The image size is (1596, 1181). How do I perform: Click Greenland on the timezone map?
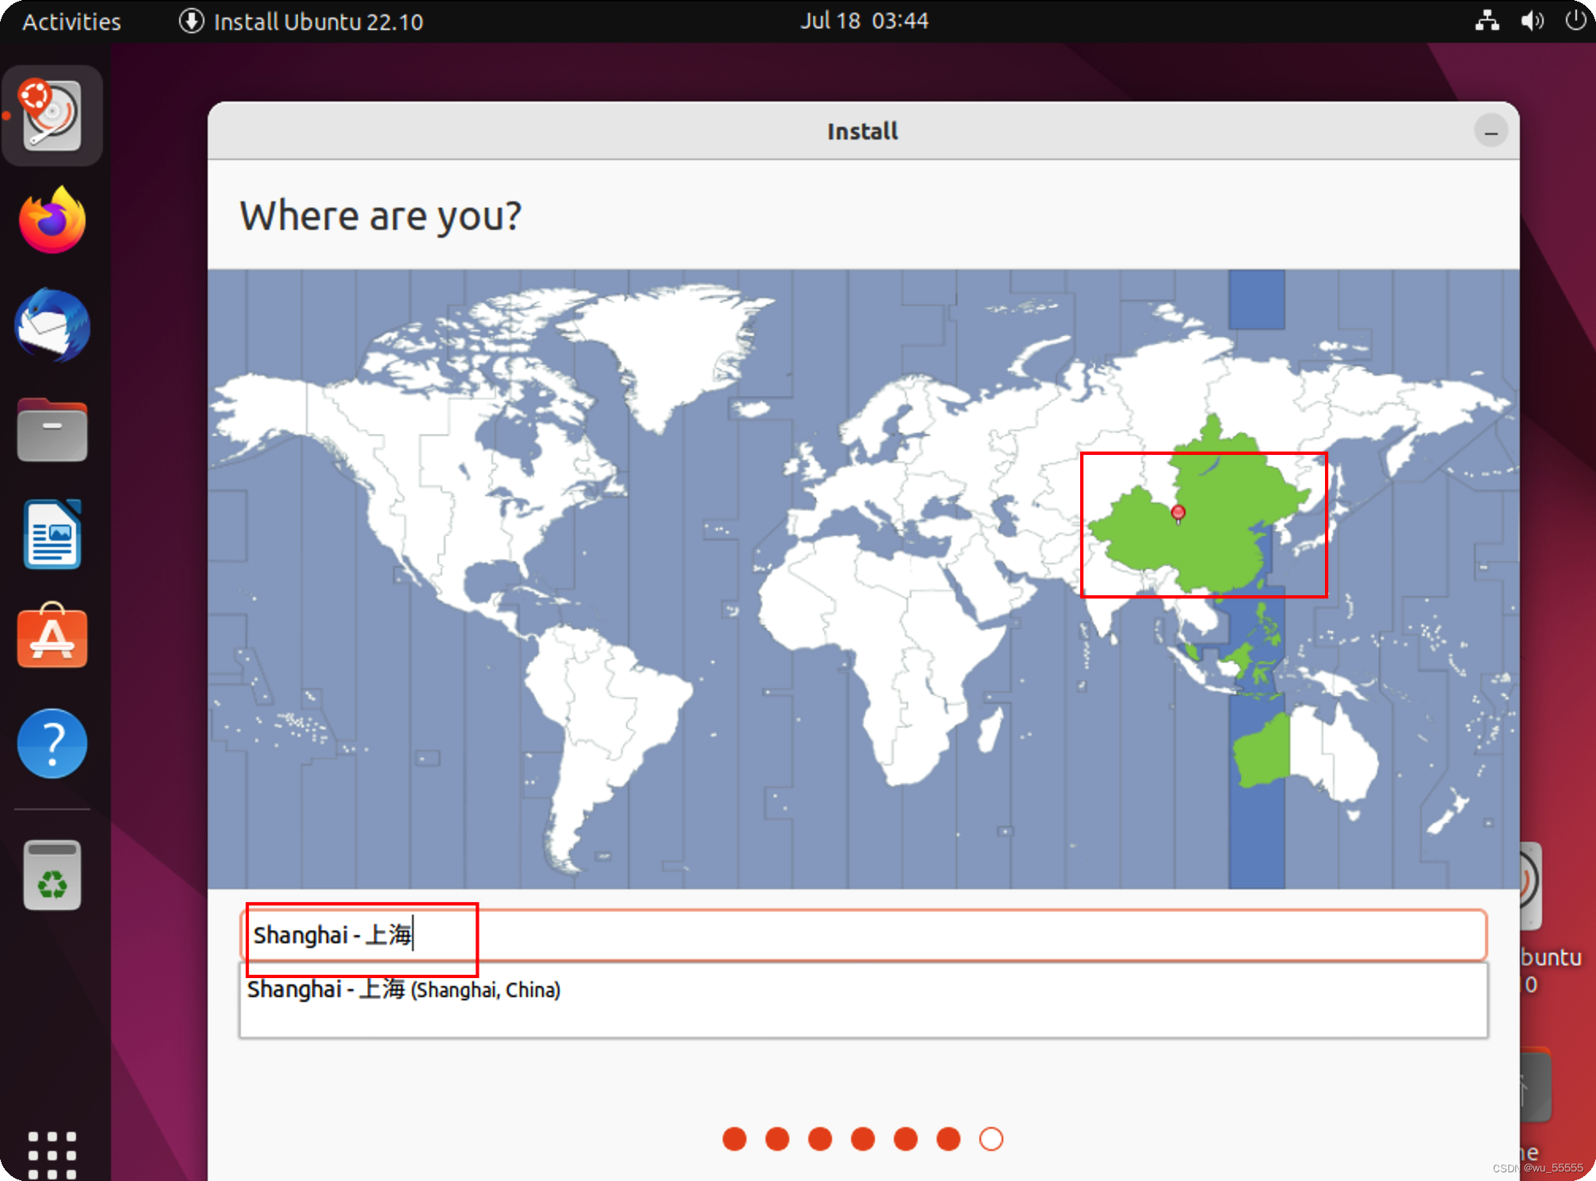[x=674, y=349]
